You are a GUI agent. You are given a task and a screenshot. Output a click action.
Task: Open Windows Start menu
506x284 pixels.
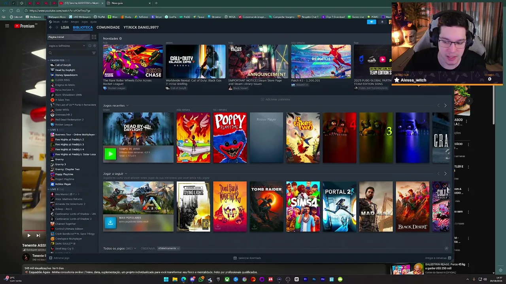pyautogui.click(x=166, y=279)
